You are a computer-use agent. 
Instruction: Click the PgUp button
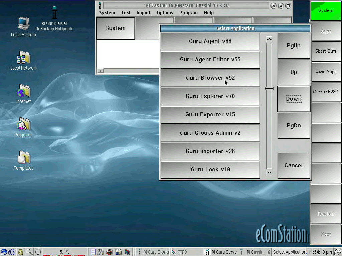coord(294,46)
